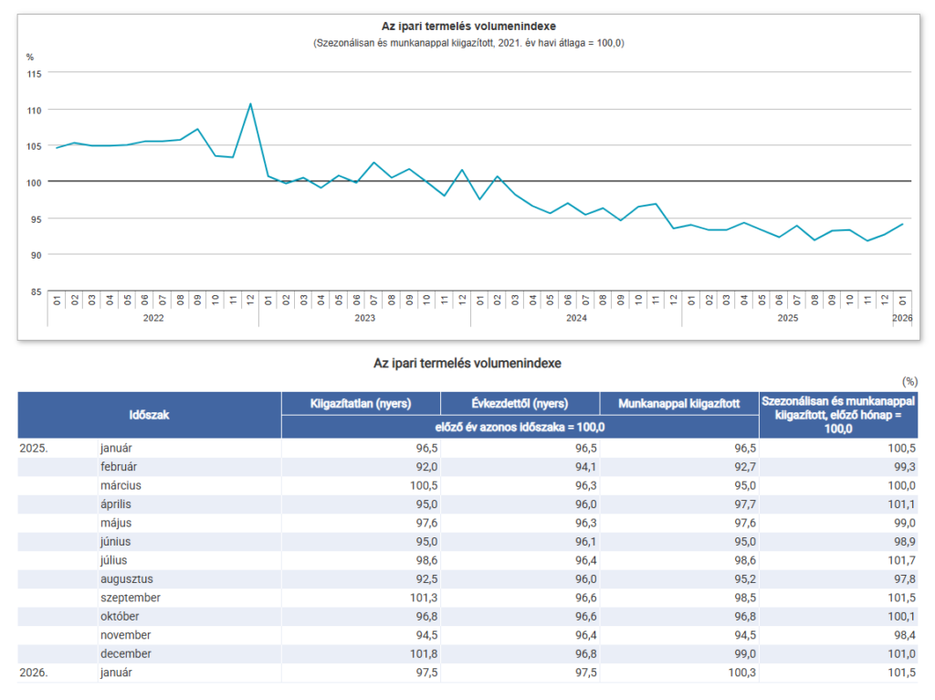Image resolution: width=935 pixels, height=700 pixels.
Task: Click the 'előző év azonos időszaka' subheader
Action: pyautogui.click(x=520, y=427)
